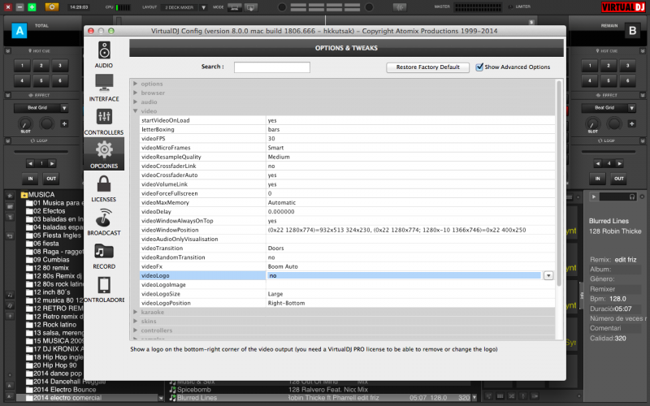Click deck B badge

[x=632, y=31]
